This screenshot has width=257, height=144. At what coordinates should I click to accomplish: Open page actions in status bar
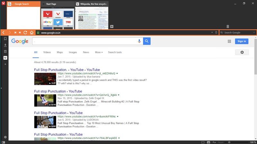click(x=214, y=142)
